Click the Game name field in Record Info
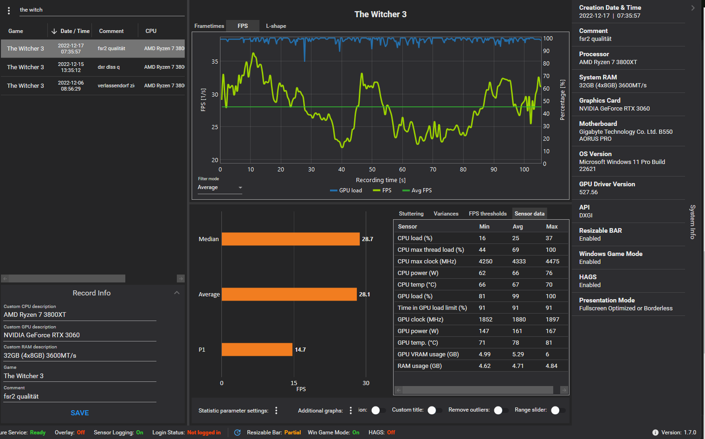This screenshot has height=439, width=705. coord(80,376)
